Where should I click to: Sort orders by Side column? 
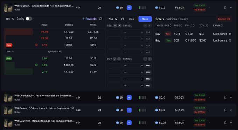click(x=168, y=26)
